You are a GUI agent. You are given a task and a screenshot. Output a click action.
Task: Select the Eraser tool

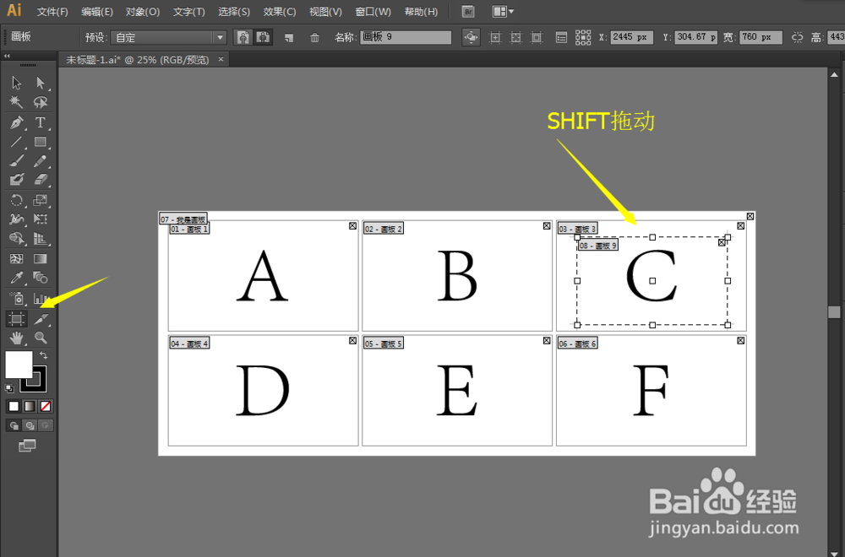click(x=41, y=180)
